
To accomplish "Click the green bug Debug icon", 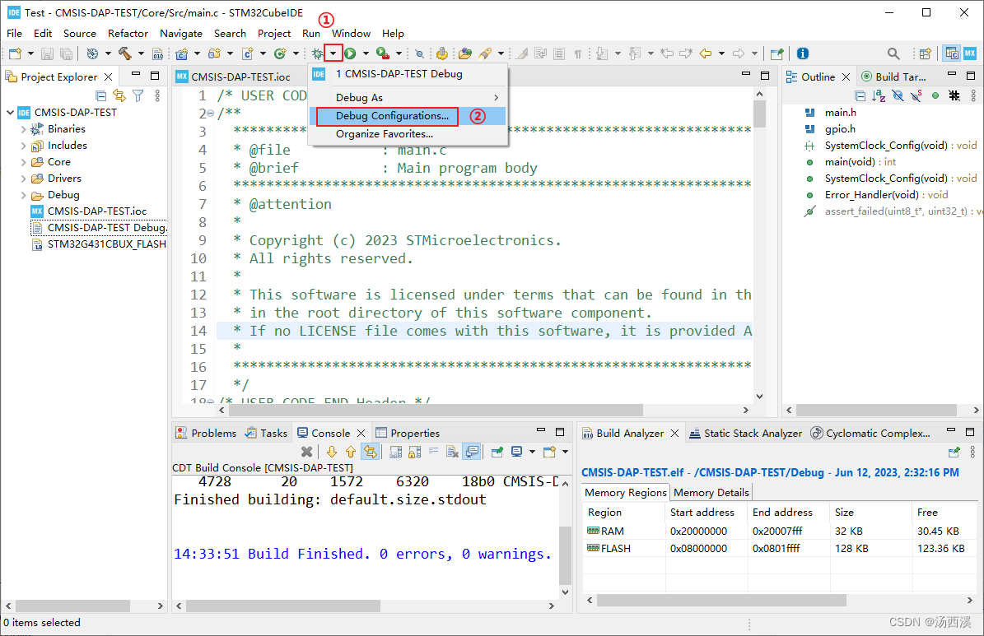I will 318,54.
